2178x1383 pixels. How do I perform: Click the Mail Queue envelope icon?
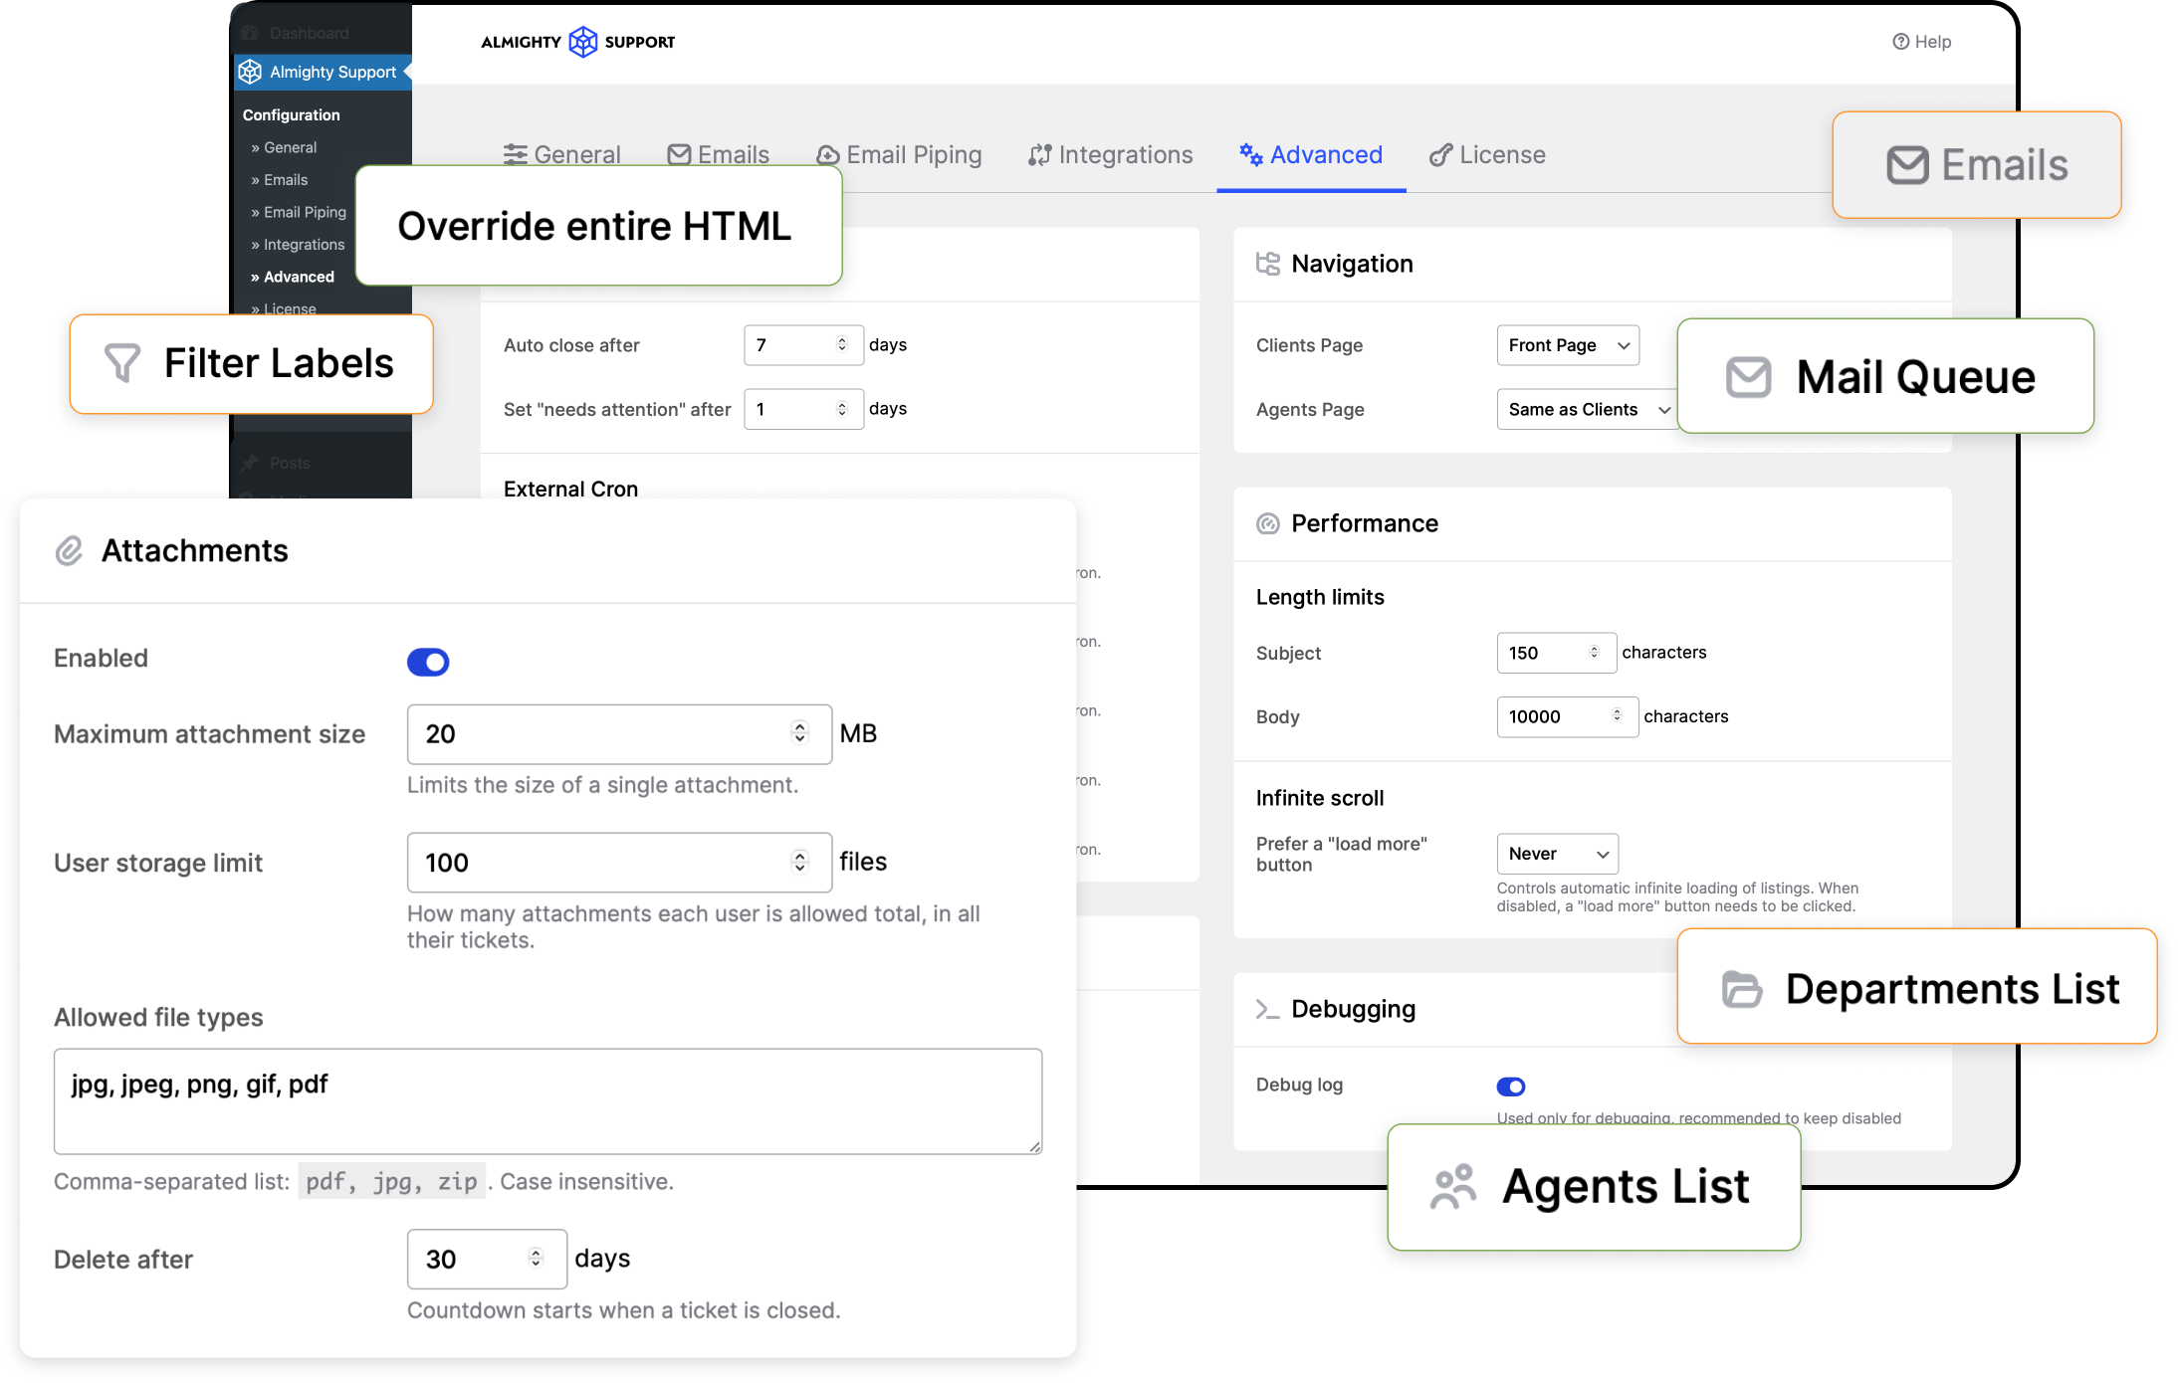coord(1748,377)
